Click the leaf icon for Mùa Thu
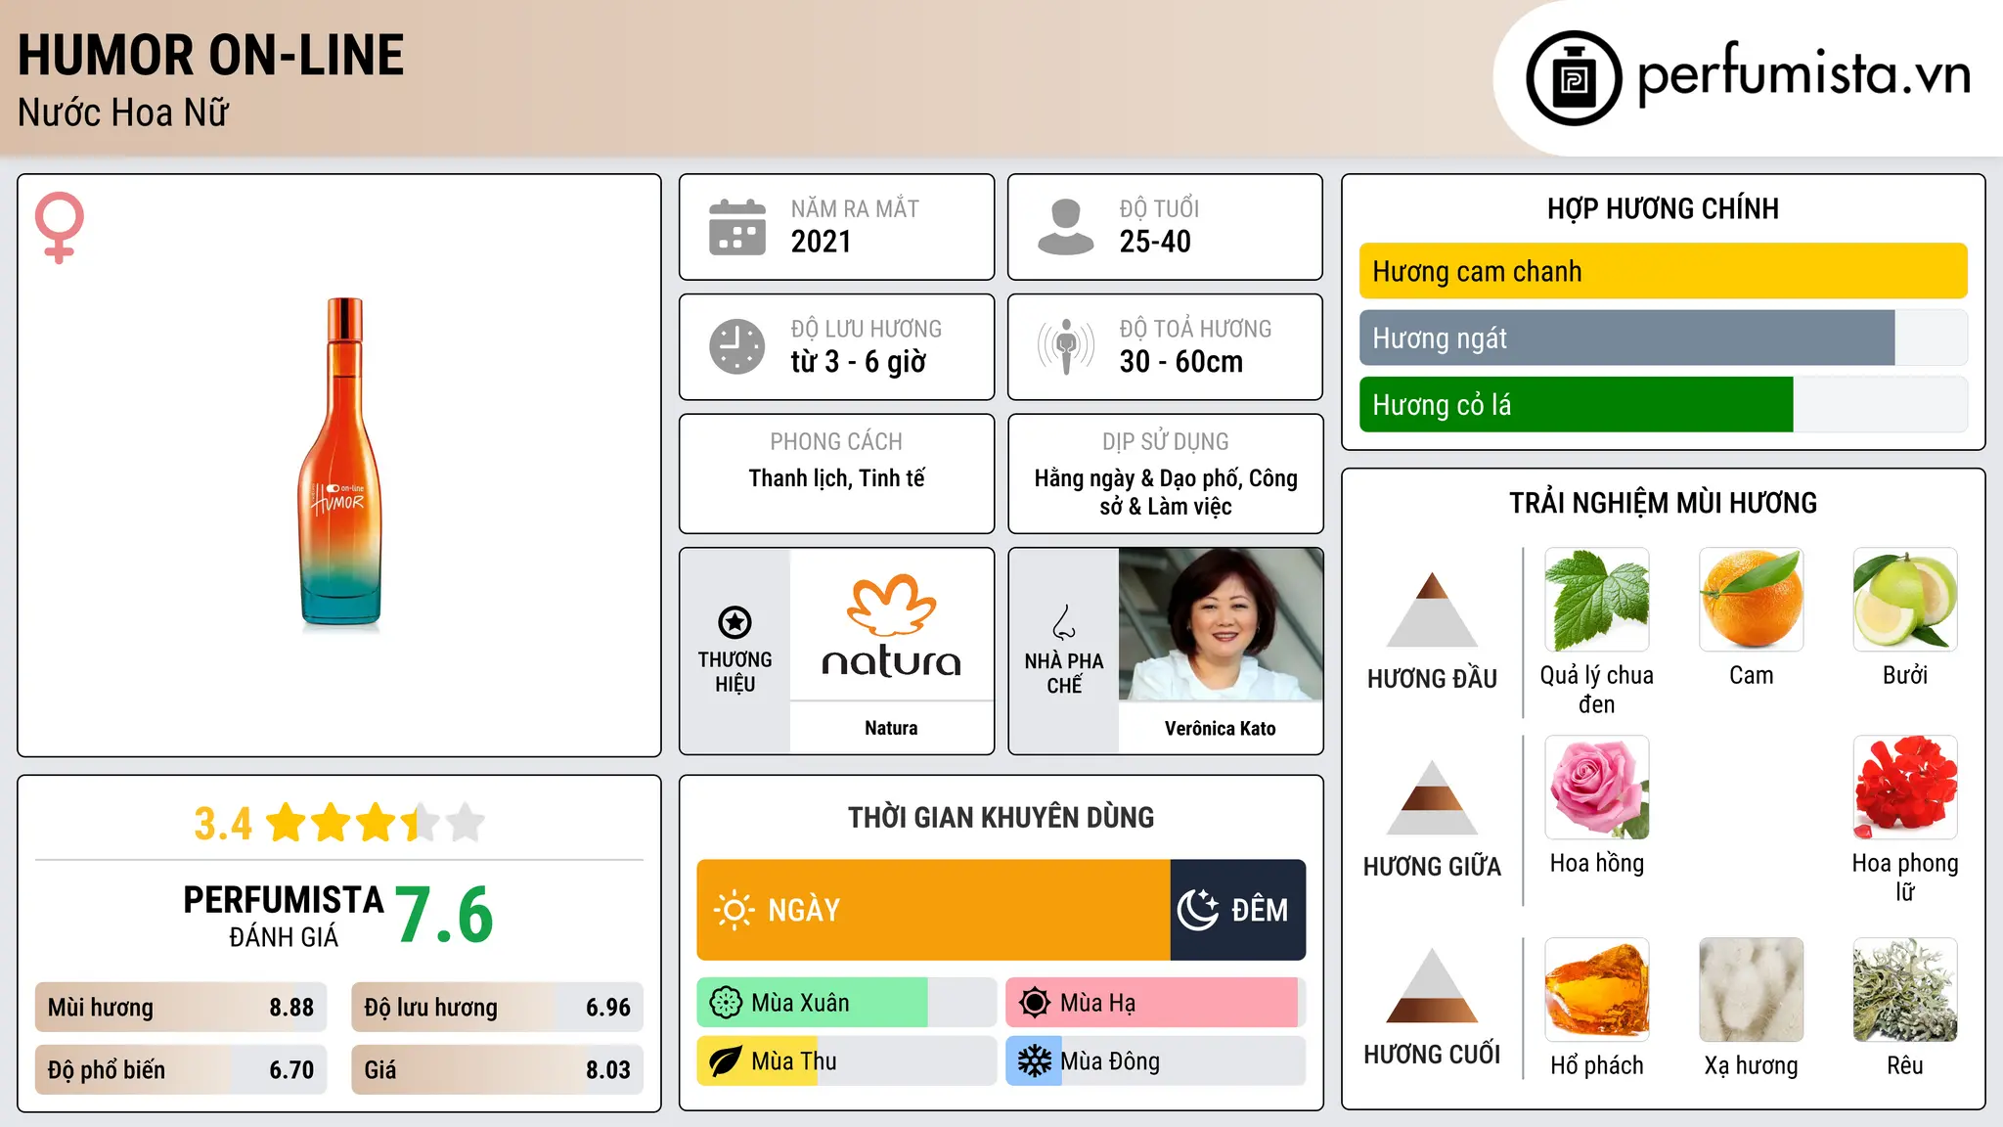2003x1127 pixels. click(x=726, y=1061)
